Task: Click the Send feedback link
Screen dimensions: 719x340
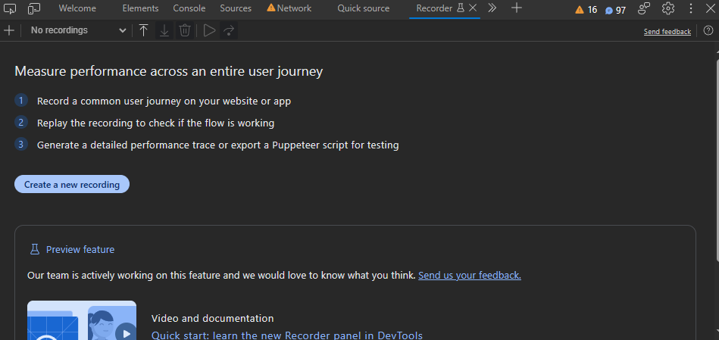Action: 667,32
